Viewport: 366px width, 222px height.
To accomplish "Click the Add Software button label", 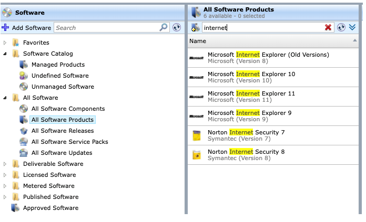I will pos(32,28).
